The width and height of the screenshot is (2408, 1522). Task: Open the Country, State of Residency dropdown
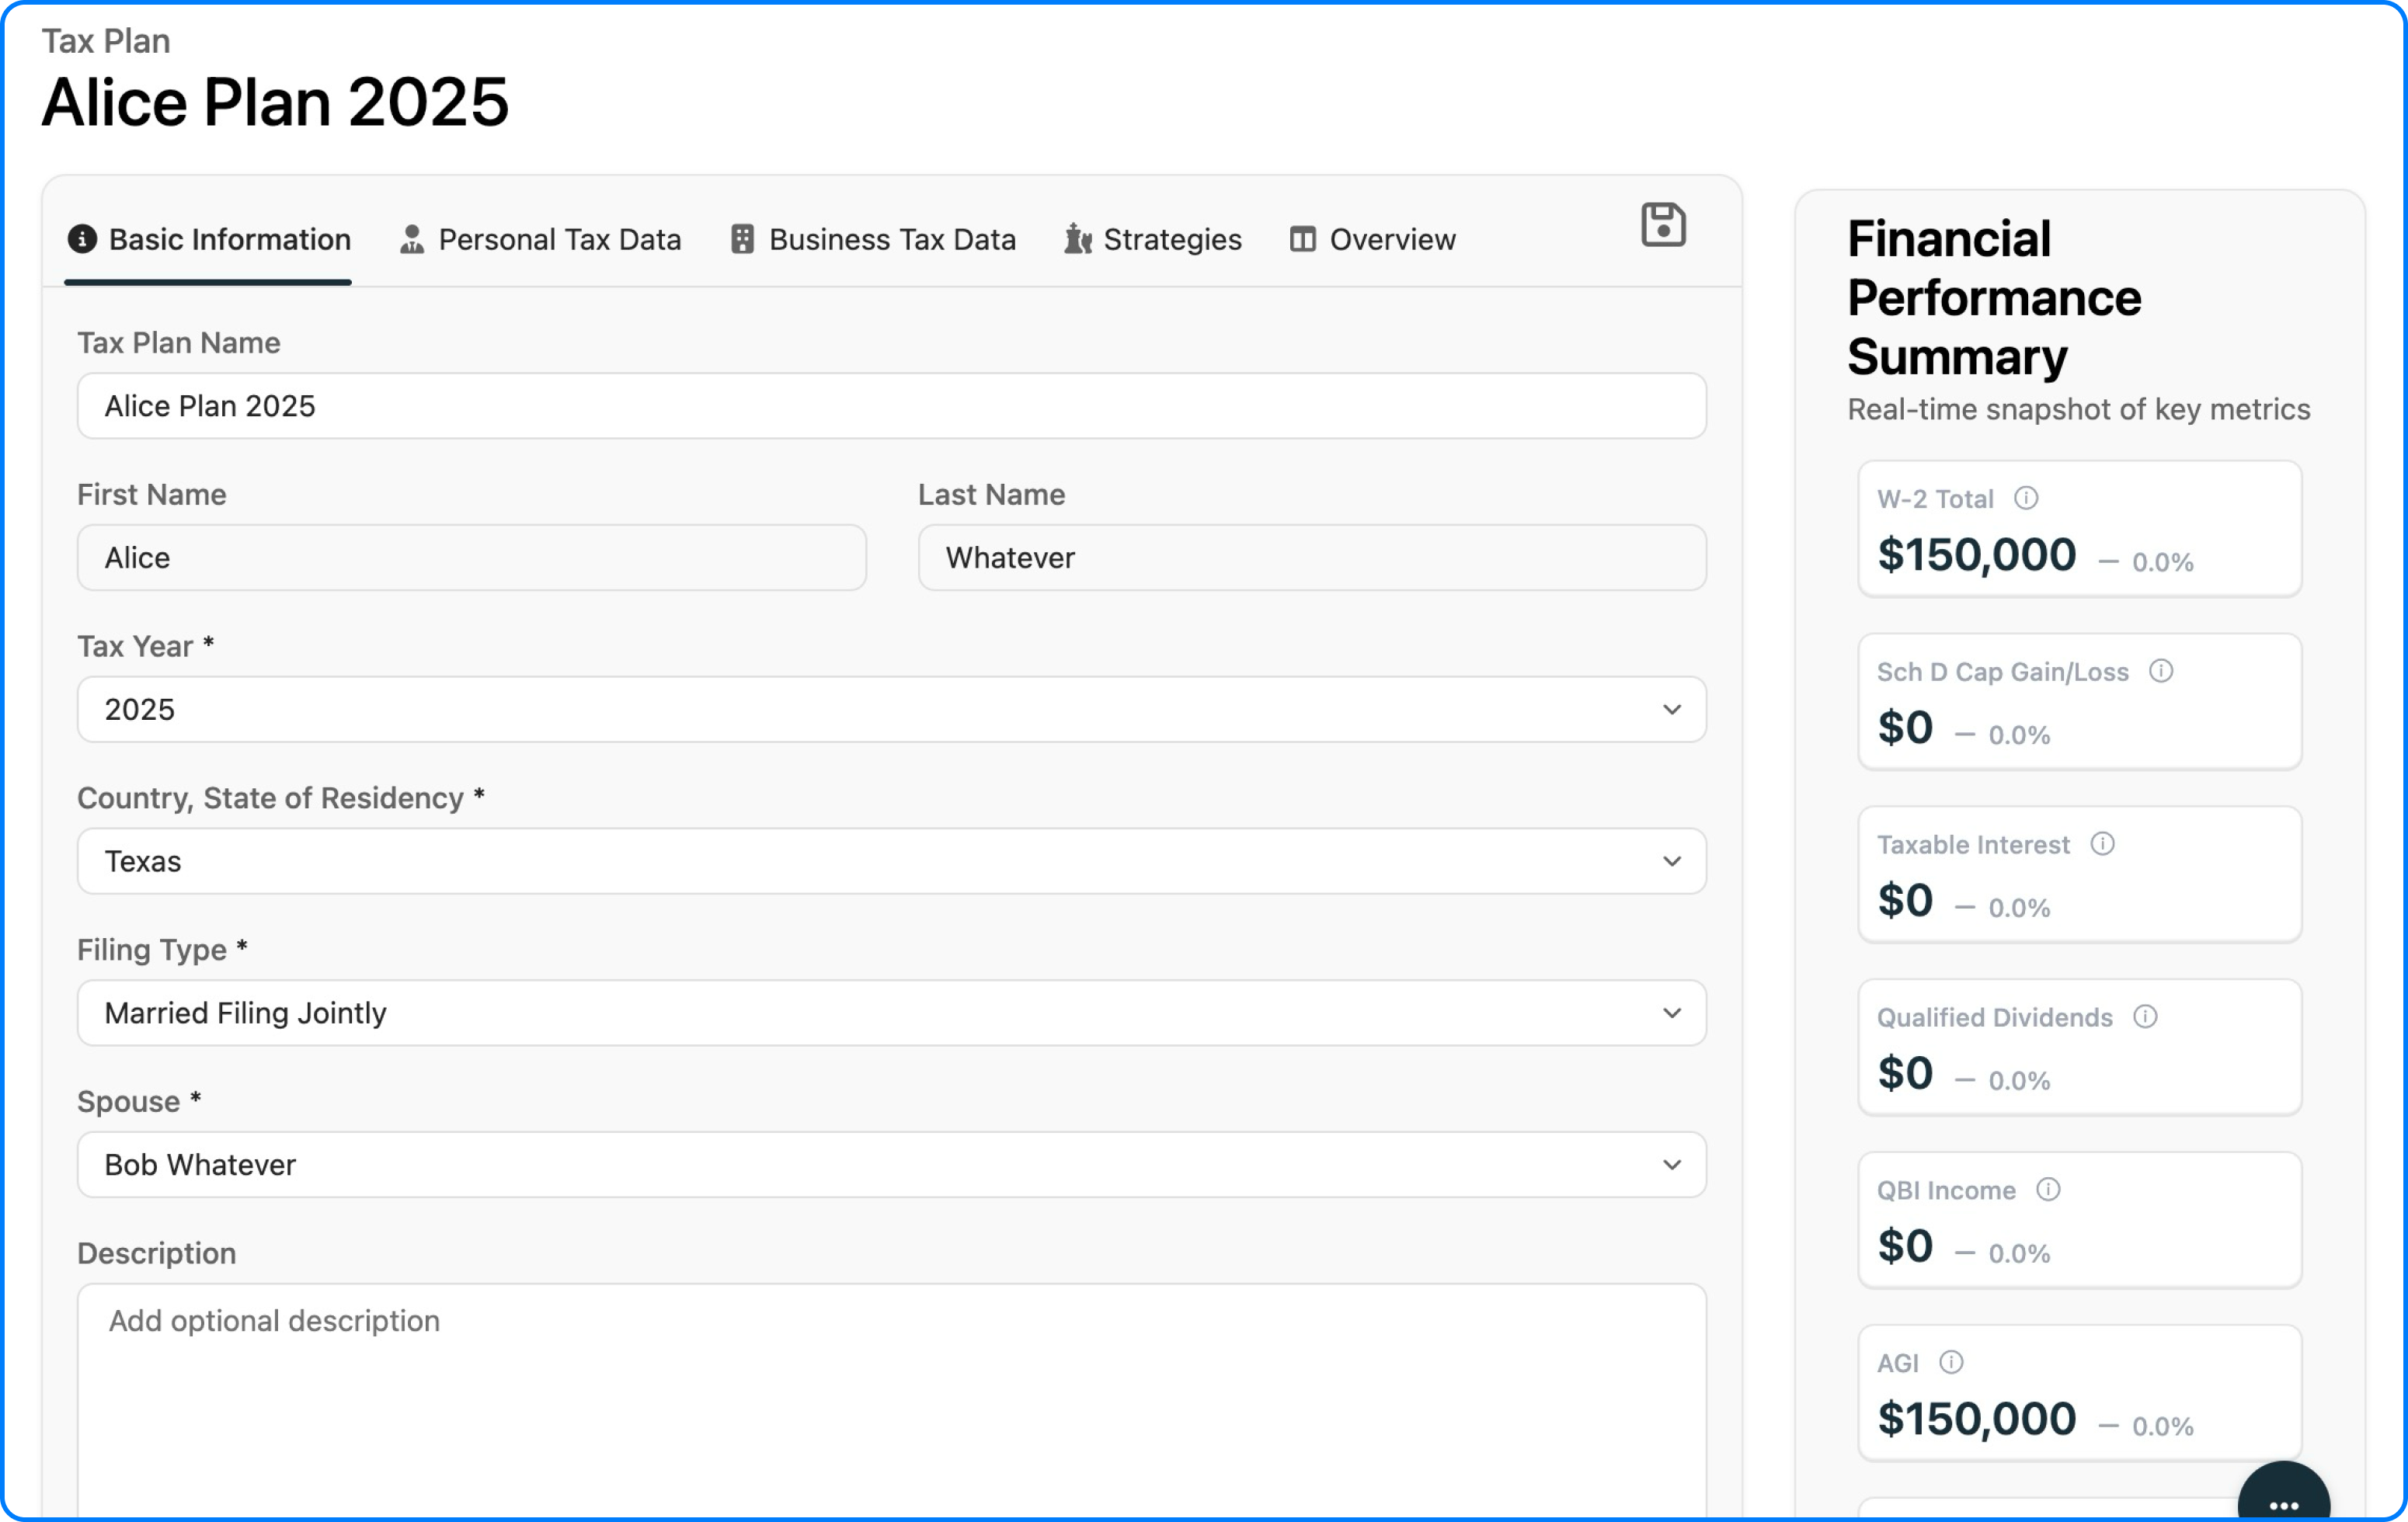tap(891, 861)
